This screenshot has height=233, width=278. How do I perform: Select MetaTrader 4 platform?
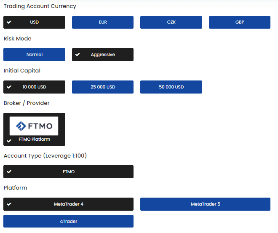click(68, 204)
